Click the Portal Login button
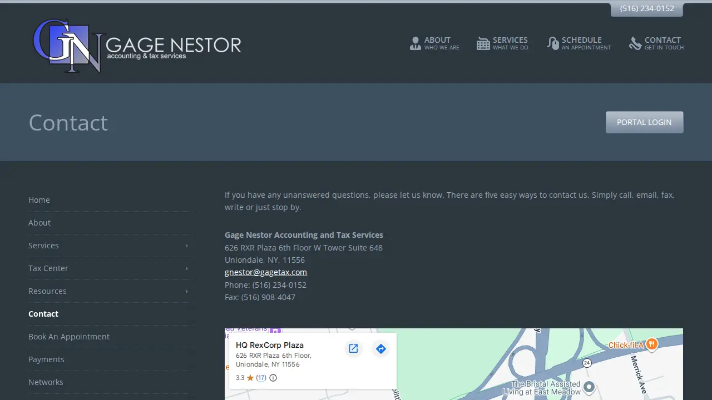This screenshot has width=712, height=400. (644, 122)
